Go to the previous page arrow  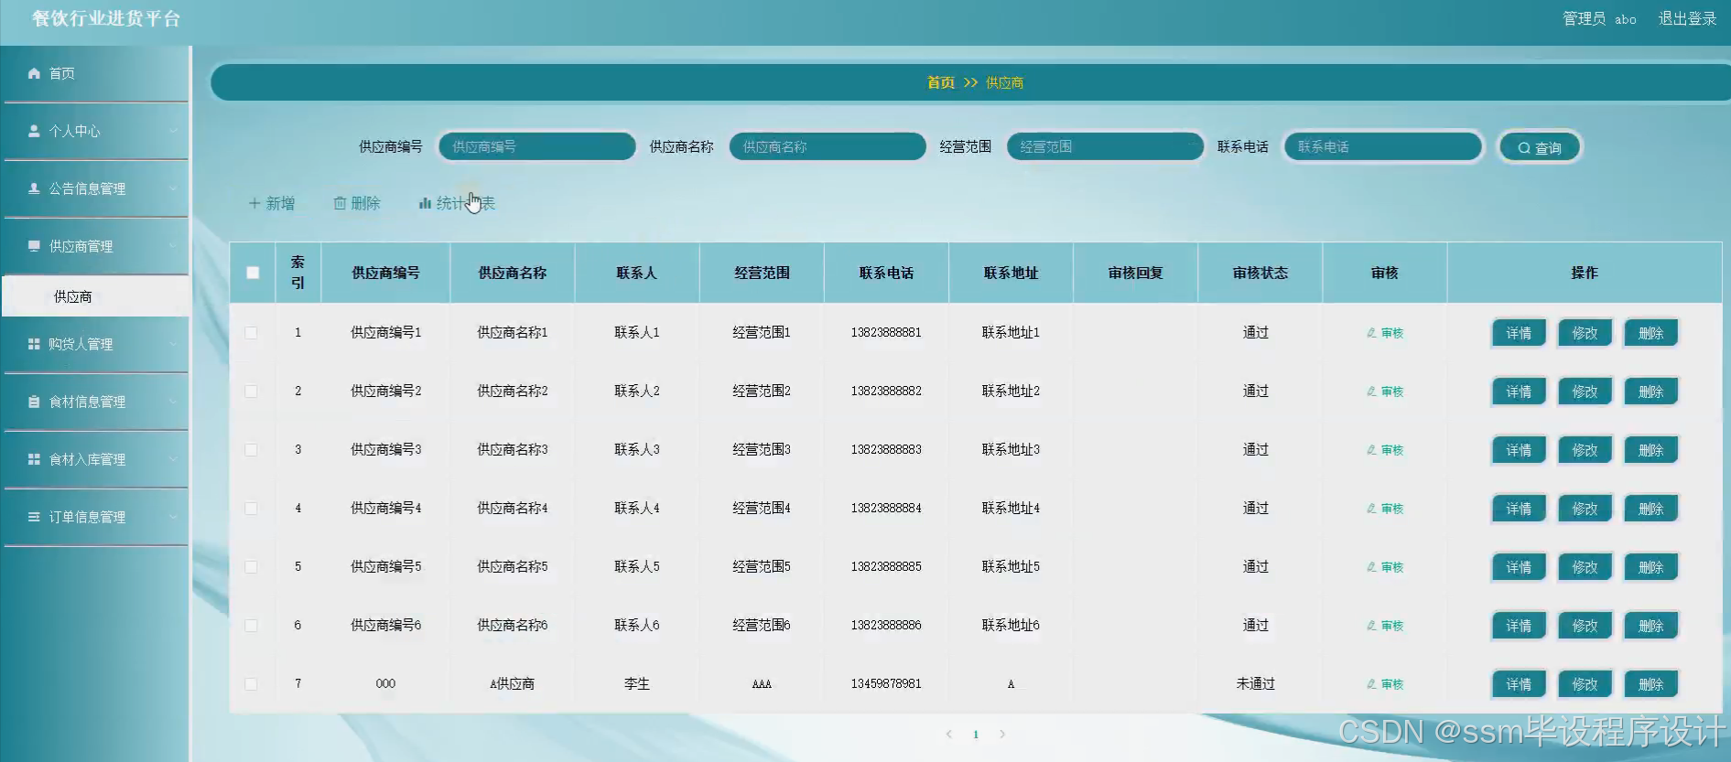[949, 734]
